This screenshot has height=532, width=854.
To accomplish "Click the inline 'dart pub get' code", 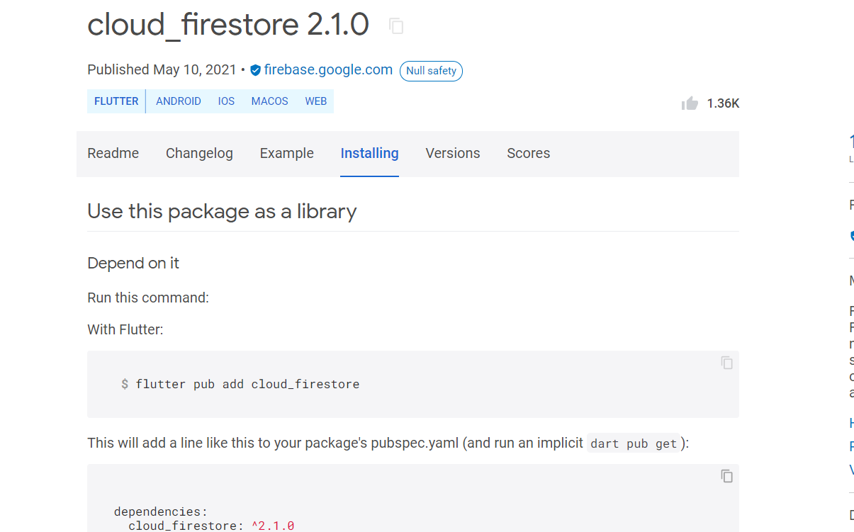I will [x=634, y=443].
